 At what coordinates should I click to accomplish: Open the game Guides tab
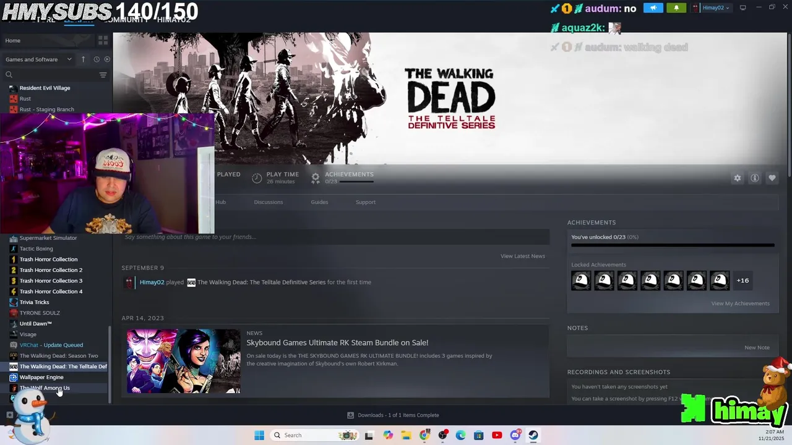coord(319,202)
